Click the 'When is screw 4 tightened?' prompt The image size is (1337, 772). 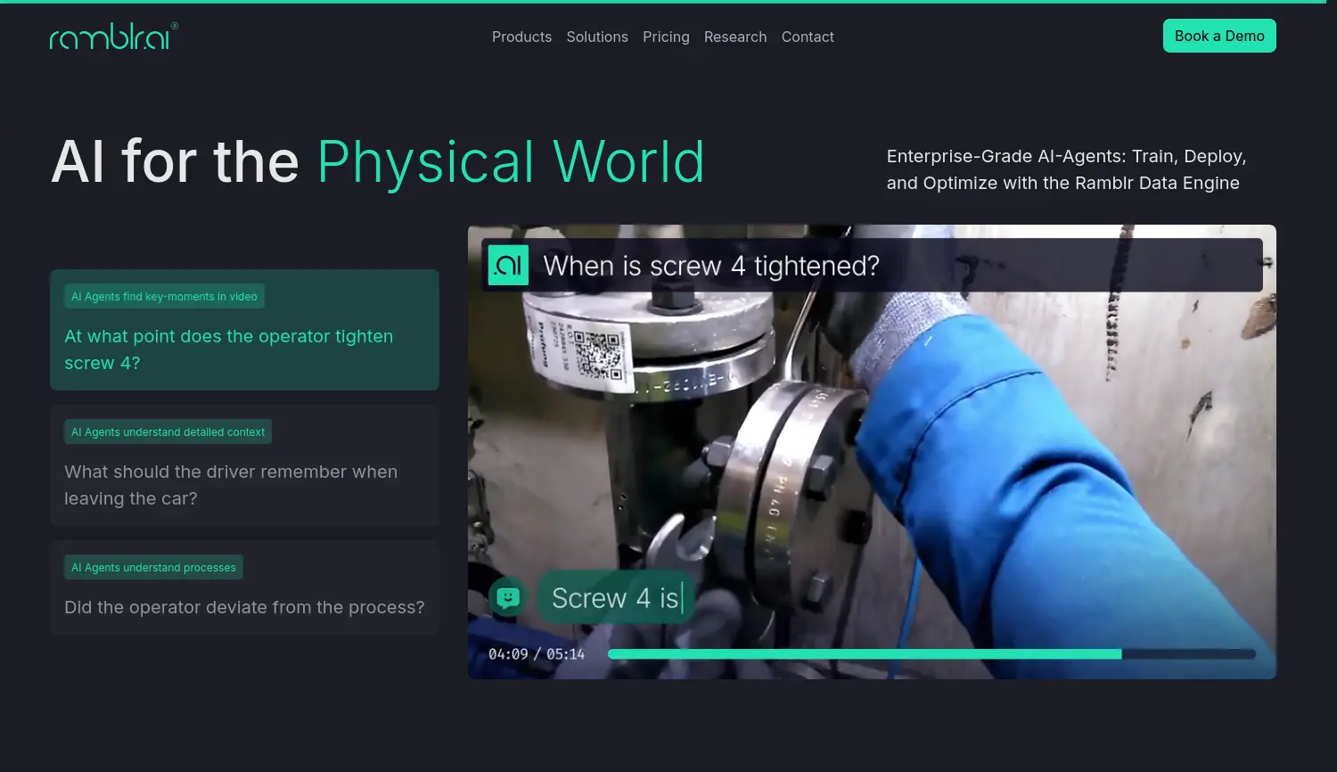point(710,266)
